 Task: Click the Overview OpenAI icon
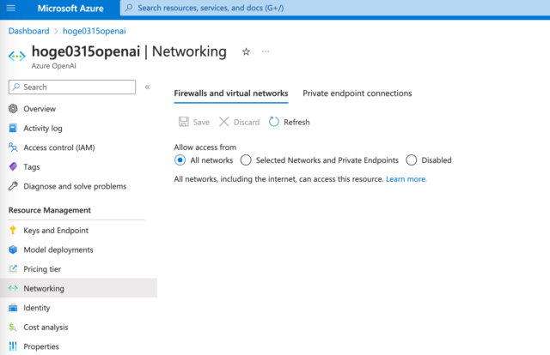[x=13, y=109]
